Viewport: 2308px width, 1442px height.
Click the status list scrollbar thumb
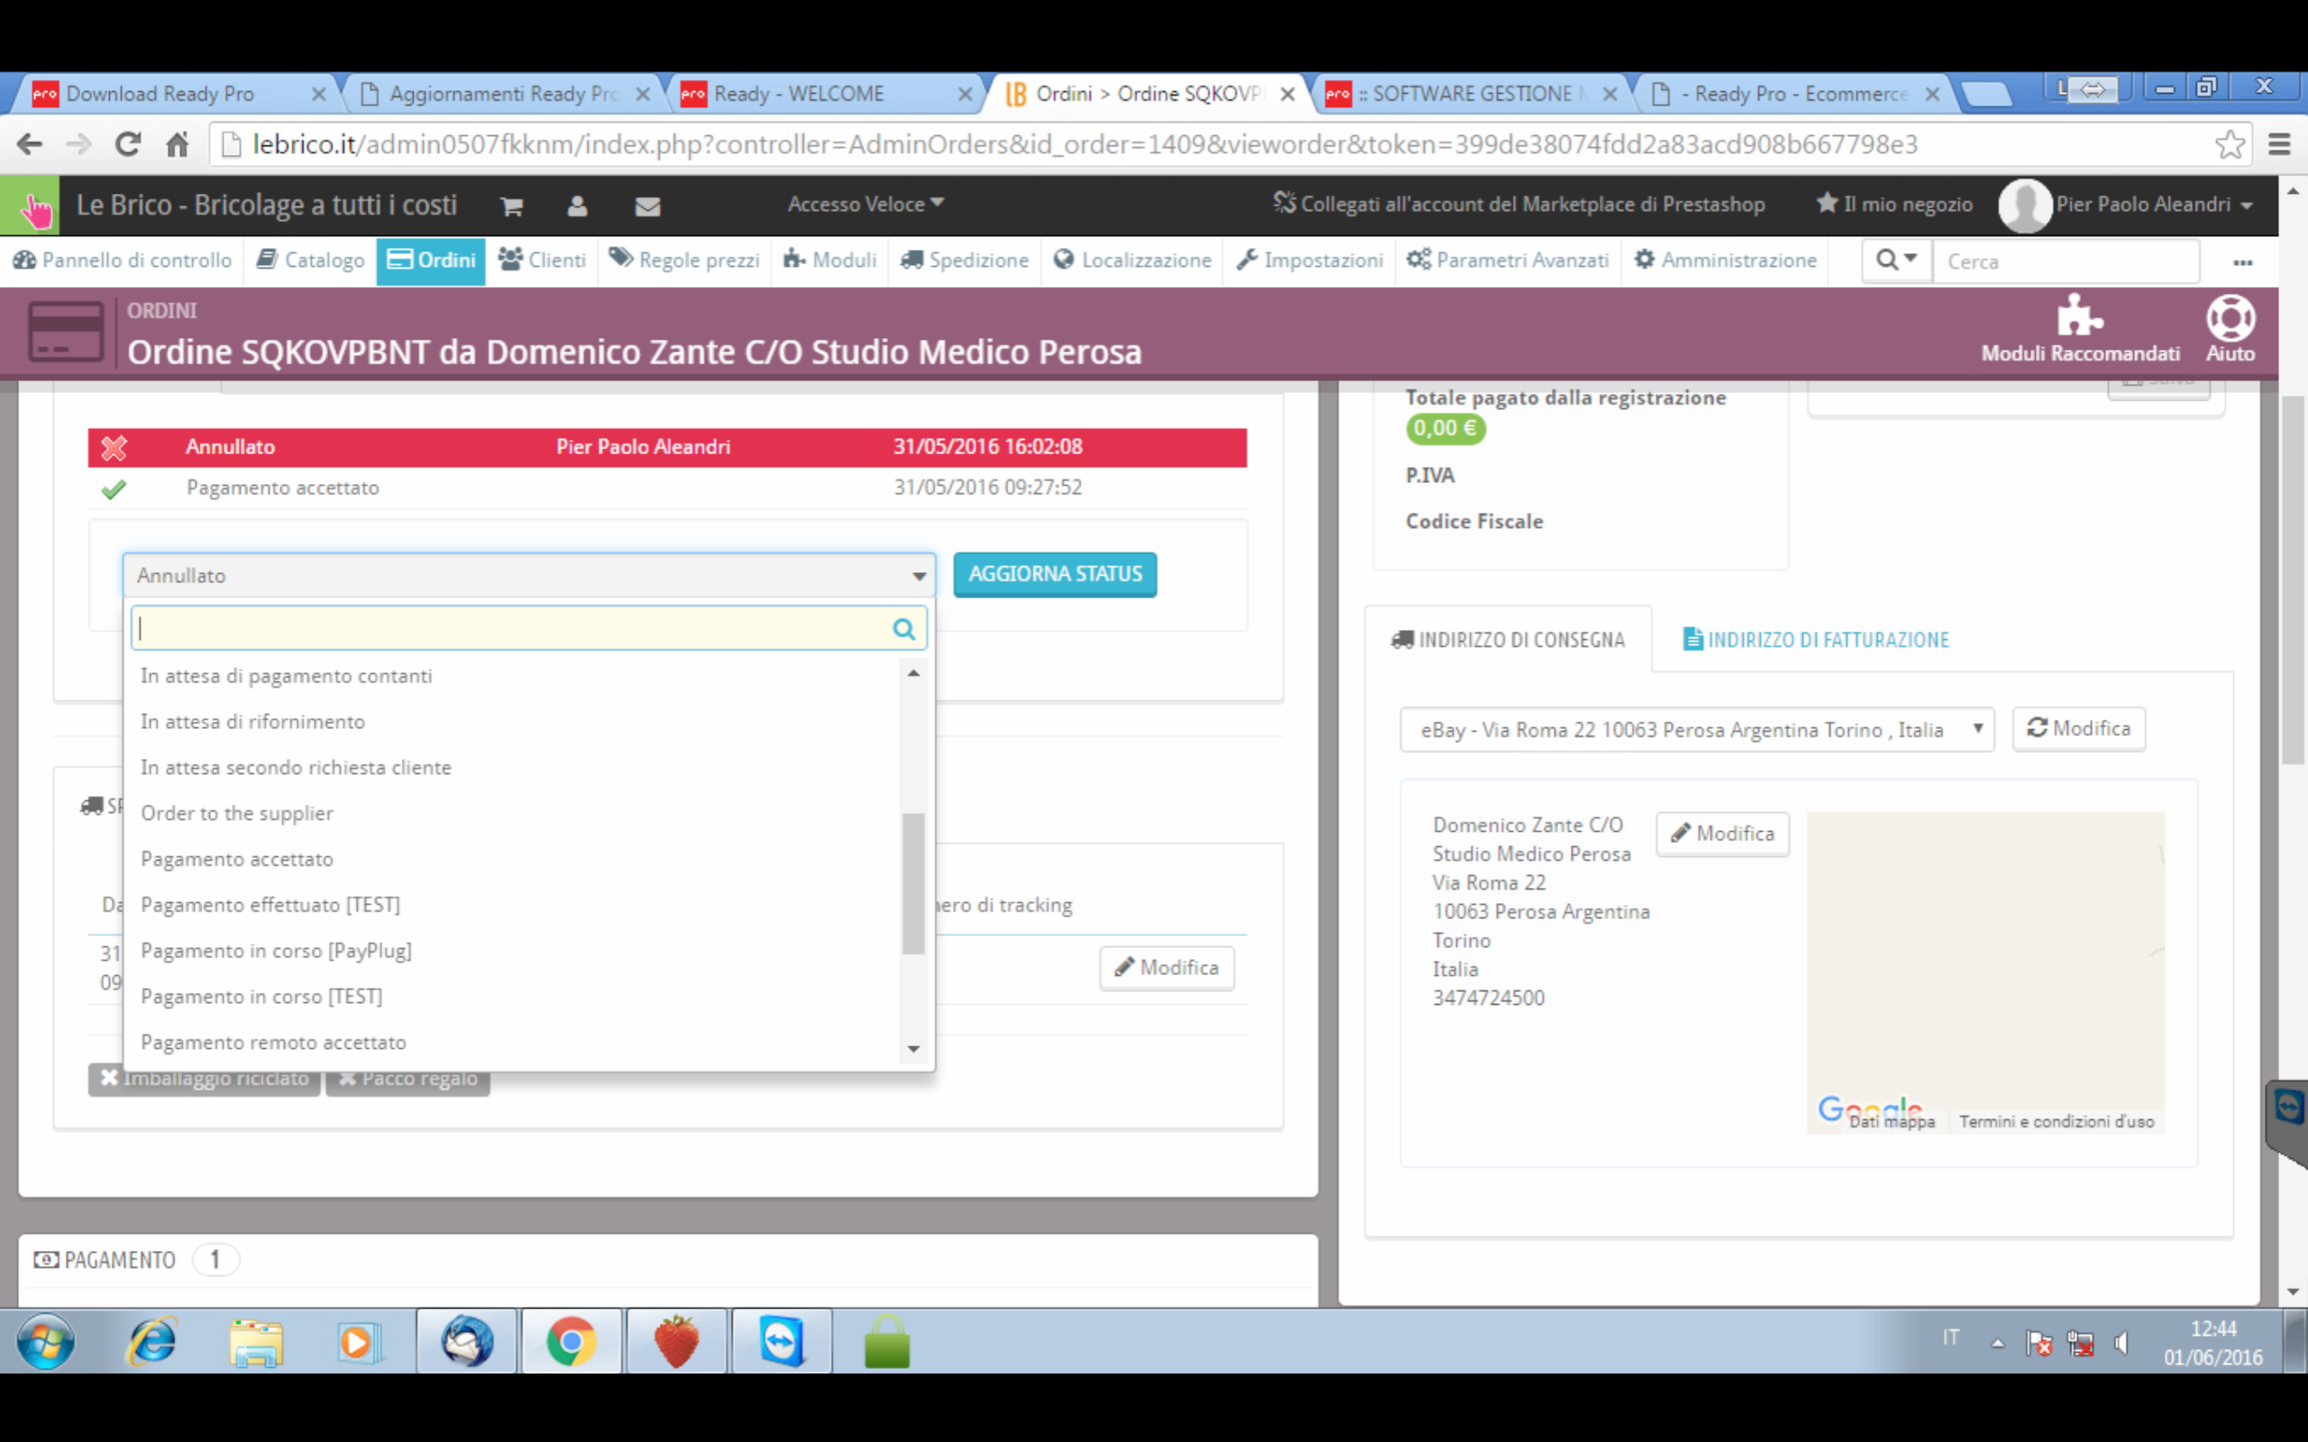[912, 882]
